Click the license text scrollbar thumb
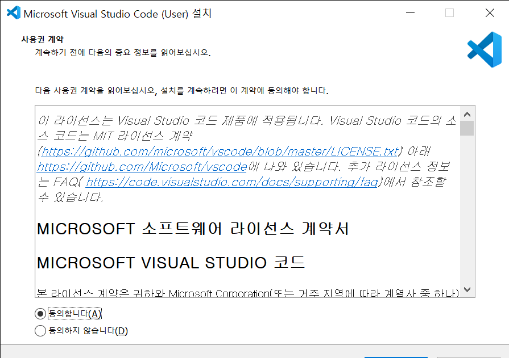 (467, 128)
